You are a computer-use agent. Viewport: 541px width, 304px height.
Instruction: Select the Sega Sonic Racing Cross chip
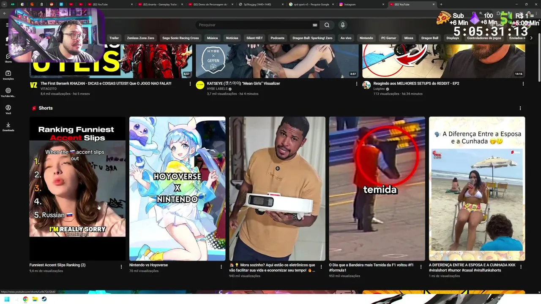pyautogui.click(x=180, y=38)
